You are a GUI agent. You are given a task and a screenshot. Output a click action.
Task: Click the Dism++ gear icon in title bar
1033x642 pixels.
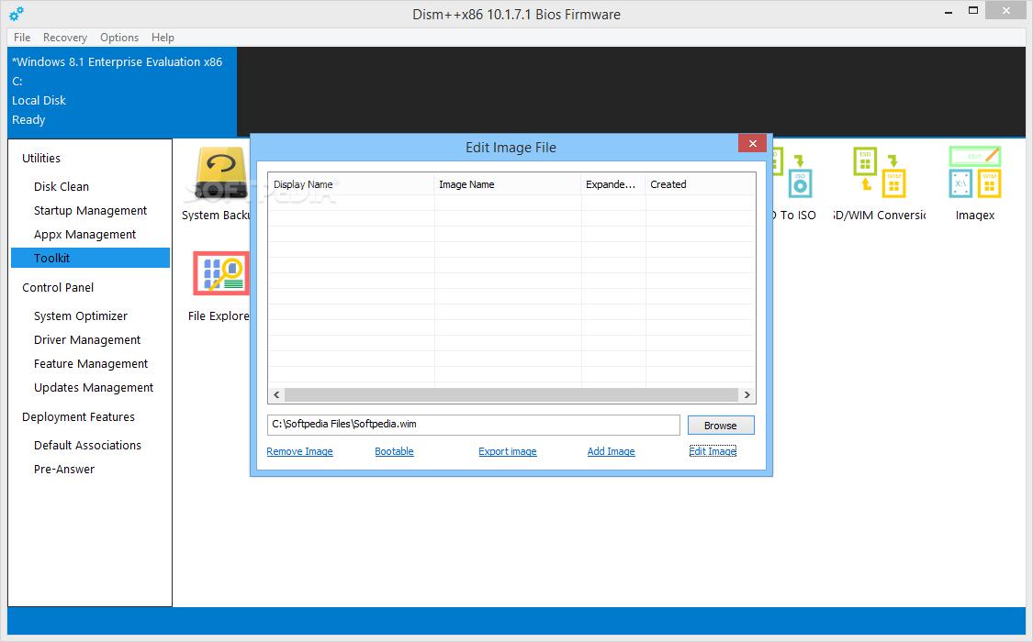(17, 13)
